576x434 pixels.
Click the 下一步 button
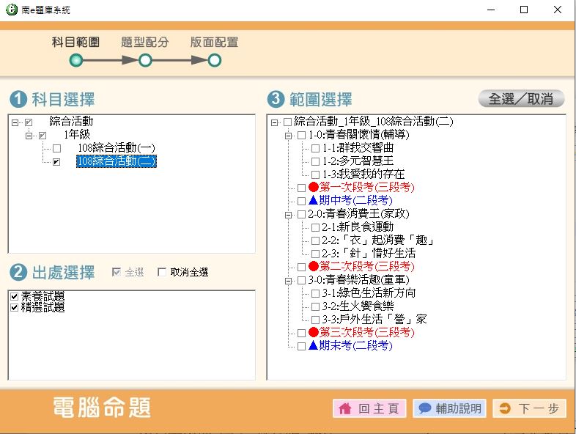[x=529, y=408]
